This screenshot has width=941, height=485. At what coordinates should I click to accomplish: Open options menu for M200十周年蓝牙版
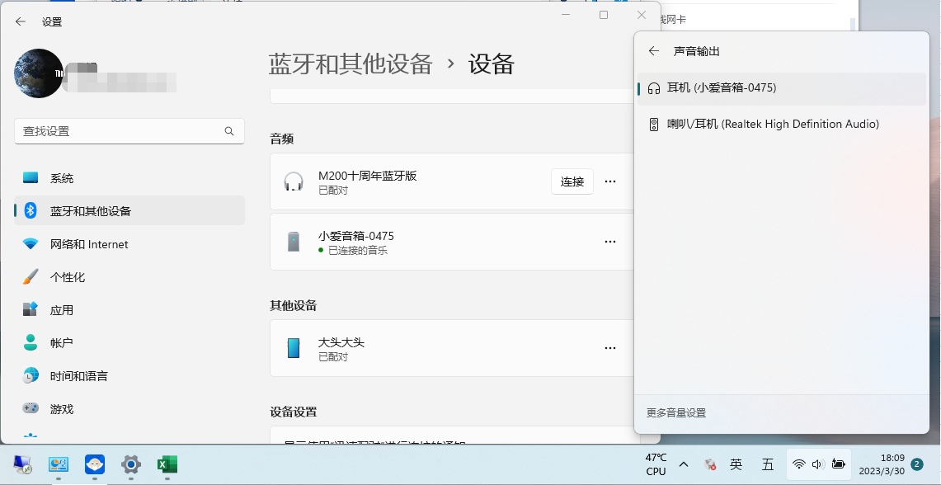[610, 181]
